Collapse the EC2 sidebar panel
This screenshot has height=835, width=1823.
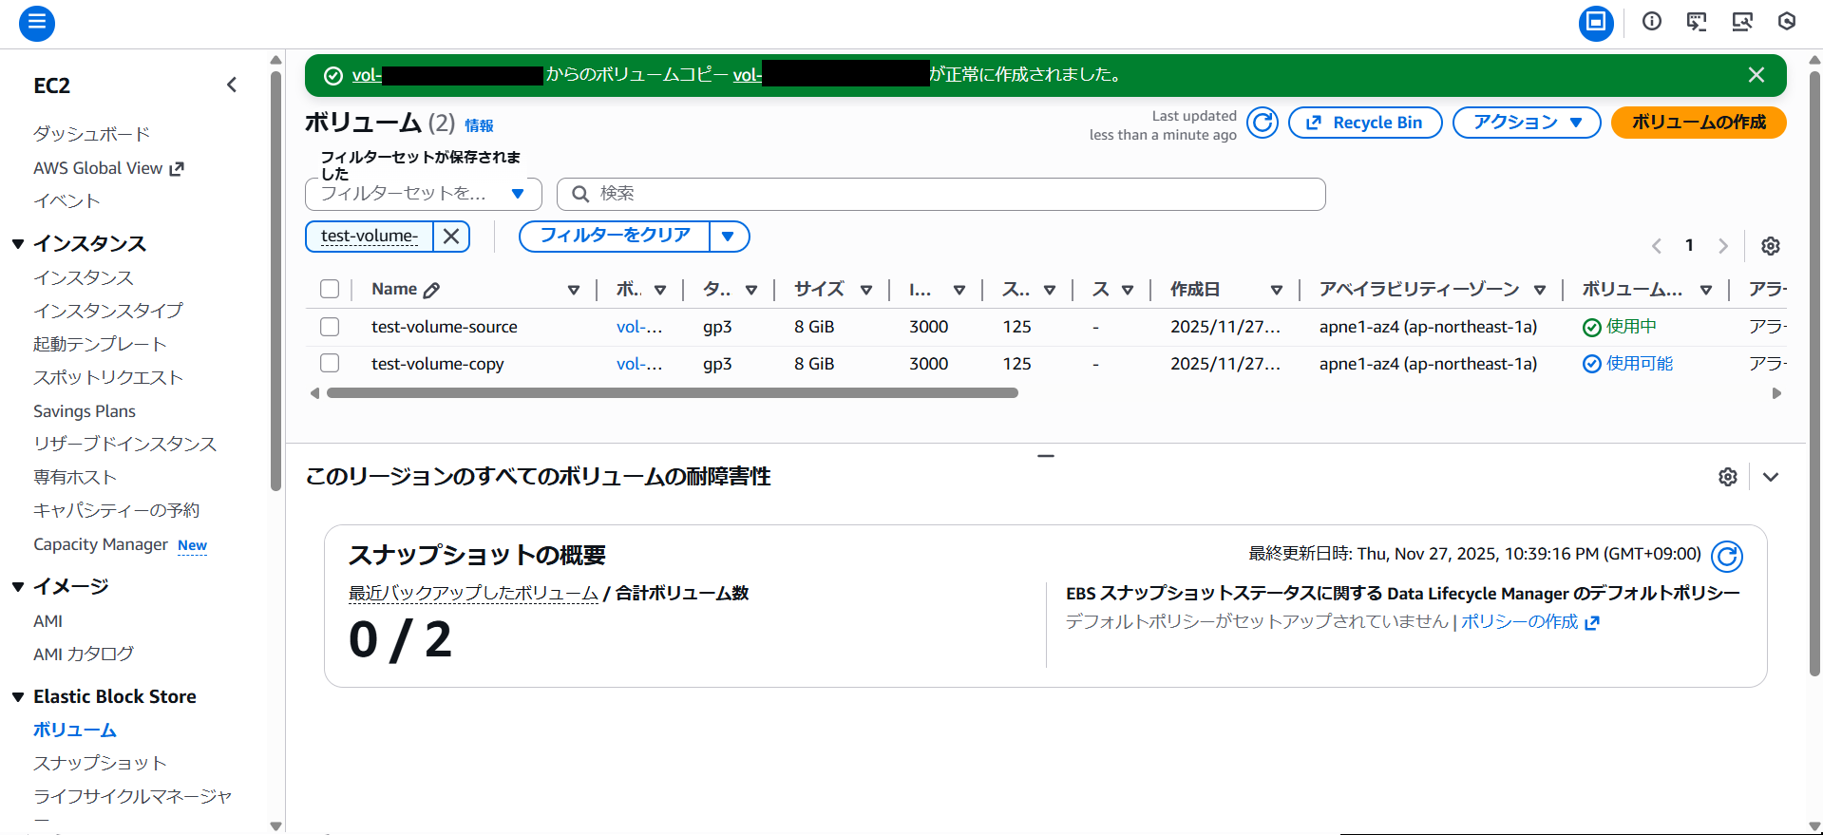click(x=232, y=85)
